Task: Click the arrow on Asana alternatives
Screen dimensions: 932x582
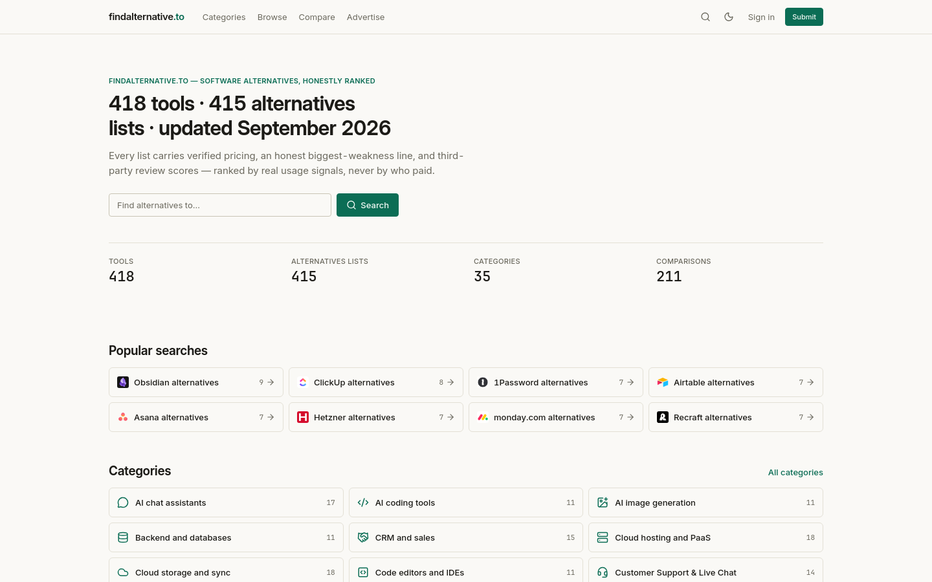Action: point(271,417)
